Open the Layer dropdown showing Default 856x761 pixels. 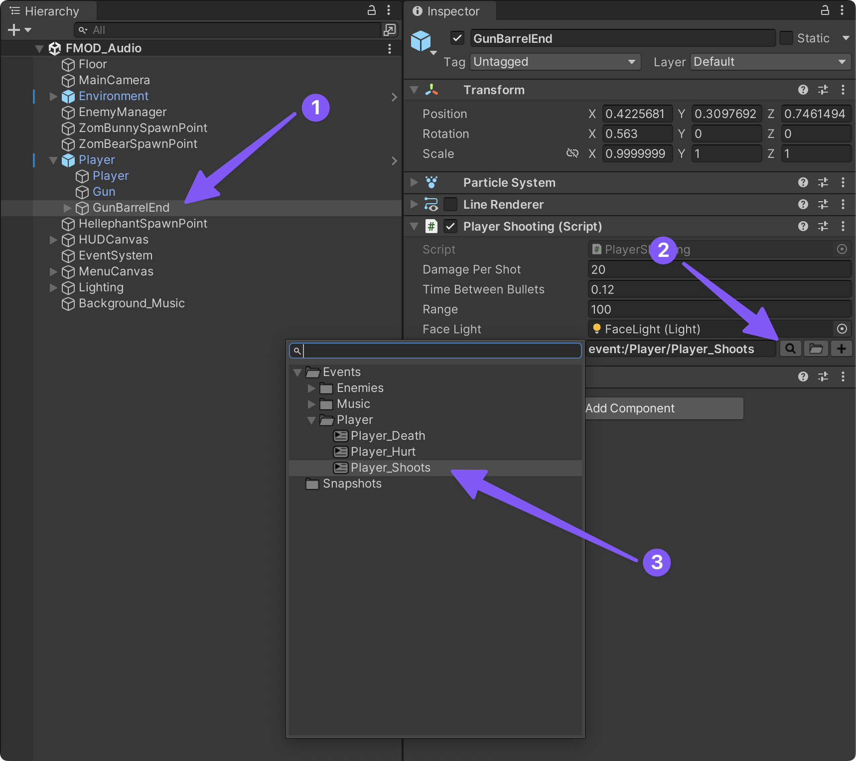tap(770, 62)
